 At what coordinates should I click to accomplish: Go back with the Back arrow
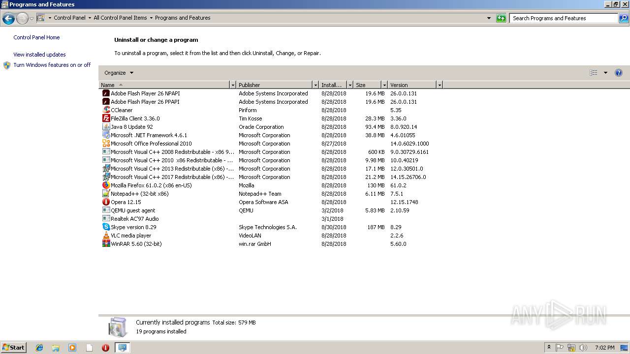pos(8,19)
